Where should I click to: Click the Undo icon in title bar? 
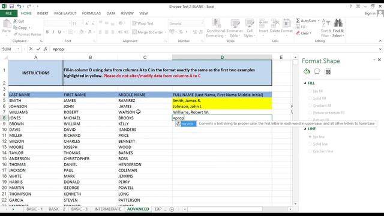tap(19, 6)
